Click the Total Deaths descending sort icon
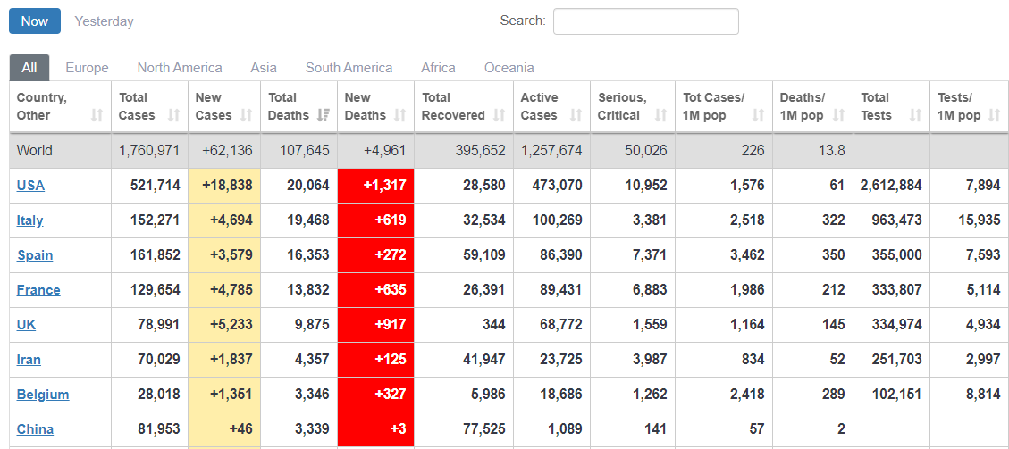The image size is (1009, 449). tap(324, 115)
